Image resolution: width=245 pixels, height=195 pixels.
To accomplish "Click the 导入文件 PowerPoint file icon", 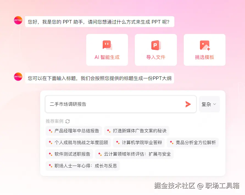I will [156, 45].
